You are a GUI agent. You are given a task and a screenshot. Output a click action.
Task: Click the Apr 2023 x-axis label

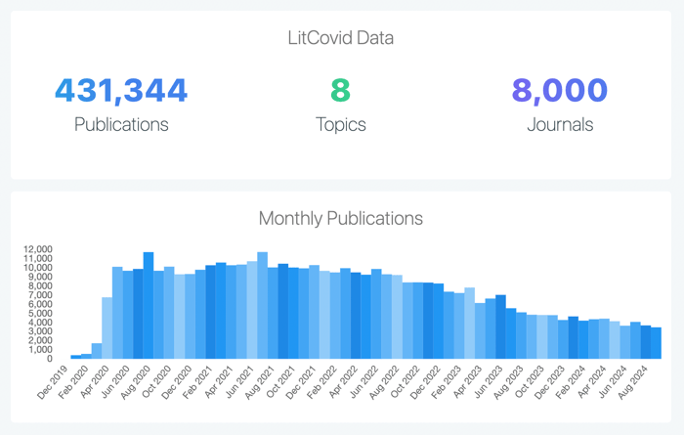coord(467,382)
